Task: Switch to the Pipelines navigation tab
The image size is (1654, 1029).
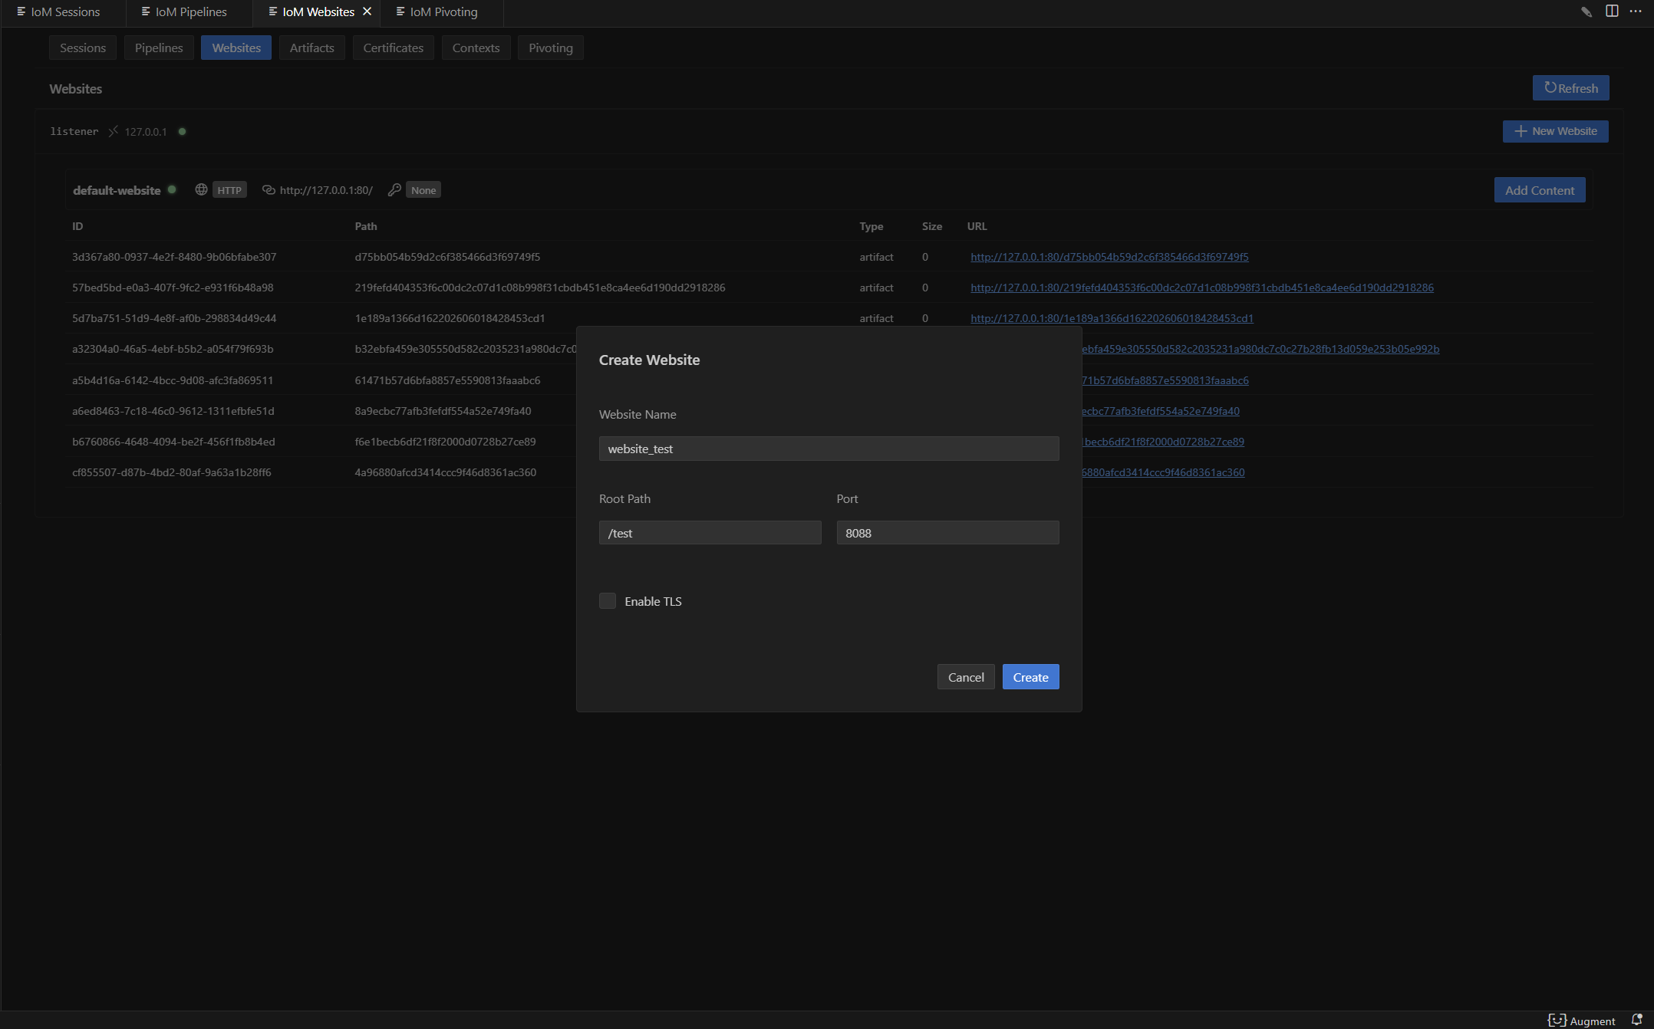Action: pyautogui.click(x=159, y=48)
